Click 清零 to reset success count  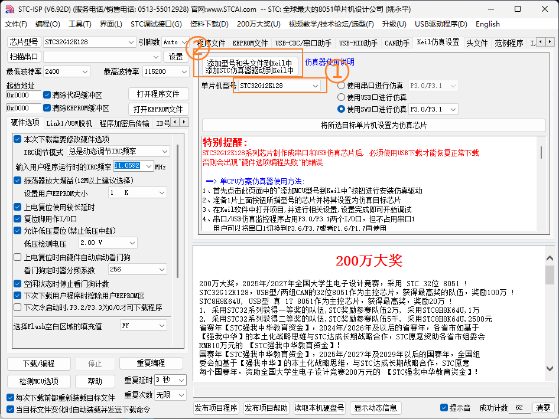coord(543,408)
